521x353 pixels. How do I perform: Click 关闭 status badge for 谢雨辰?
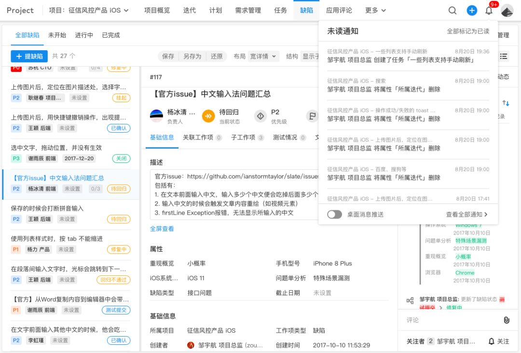(121, 158)
